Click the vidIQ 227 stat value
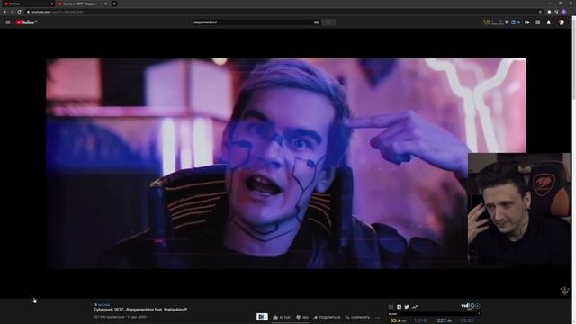The width and height of the screenshot is (576, 324). pos(444,320)
